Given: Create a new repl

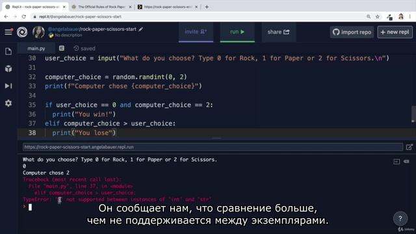Looking at the screenshot, I should (x=395, y=32).
